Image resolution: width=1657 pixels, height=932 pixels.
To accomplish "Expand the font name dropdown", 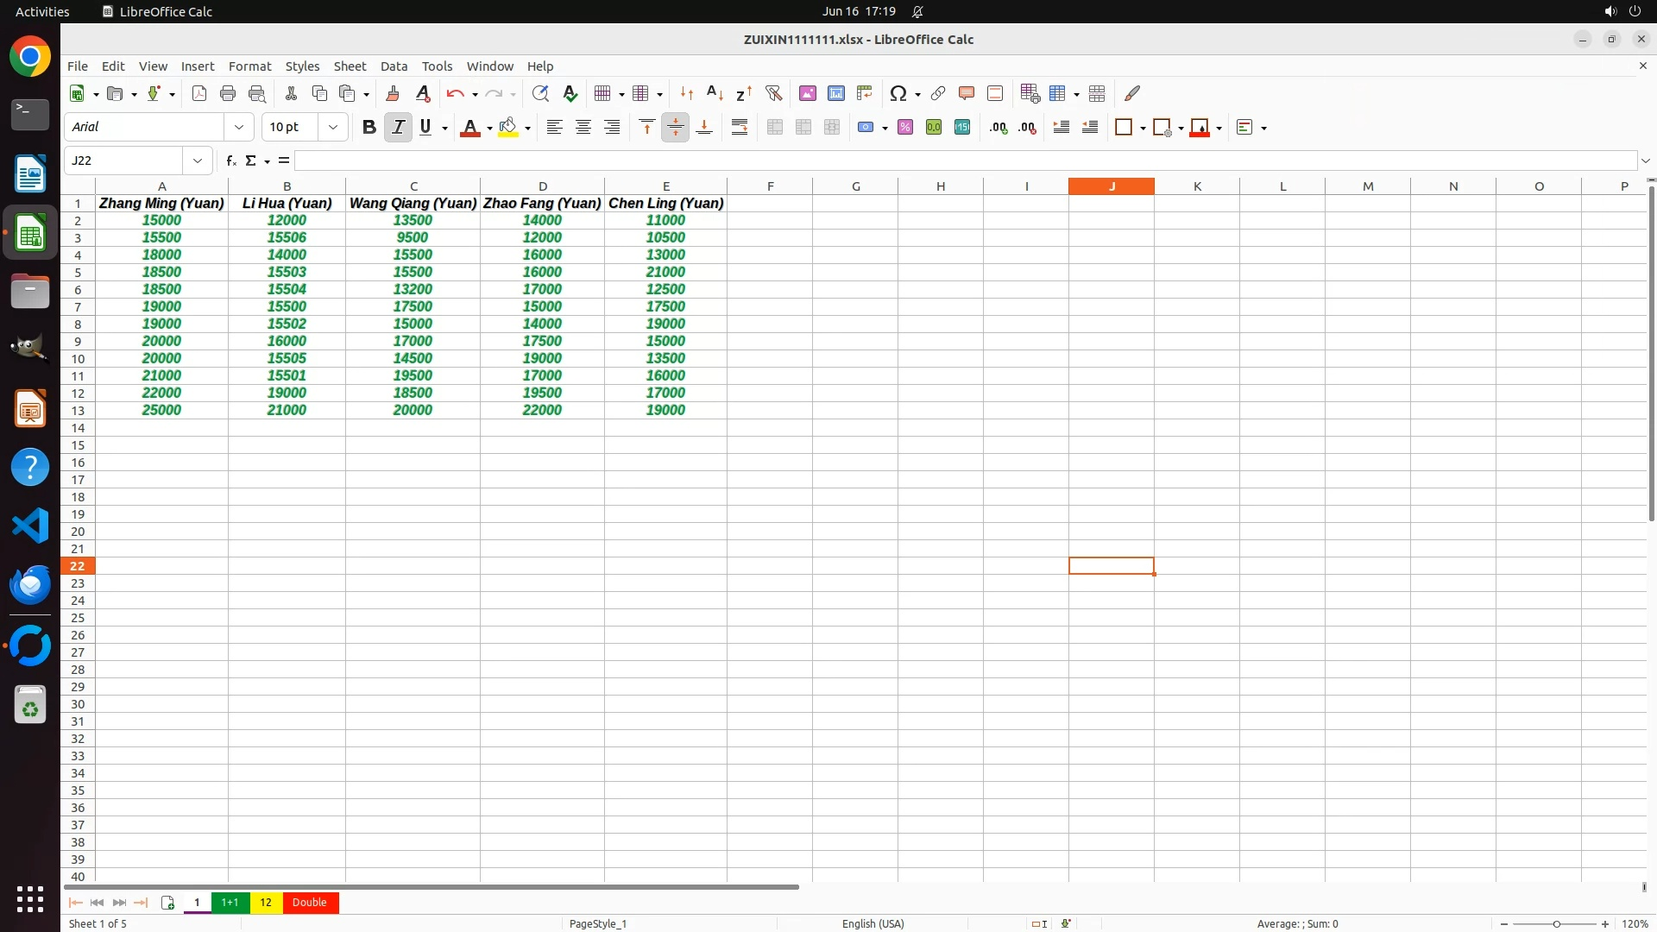I will (239, 127).
